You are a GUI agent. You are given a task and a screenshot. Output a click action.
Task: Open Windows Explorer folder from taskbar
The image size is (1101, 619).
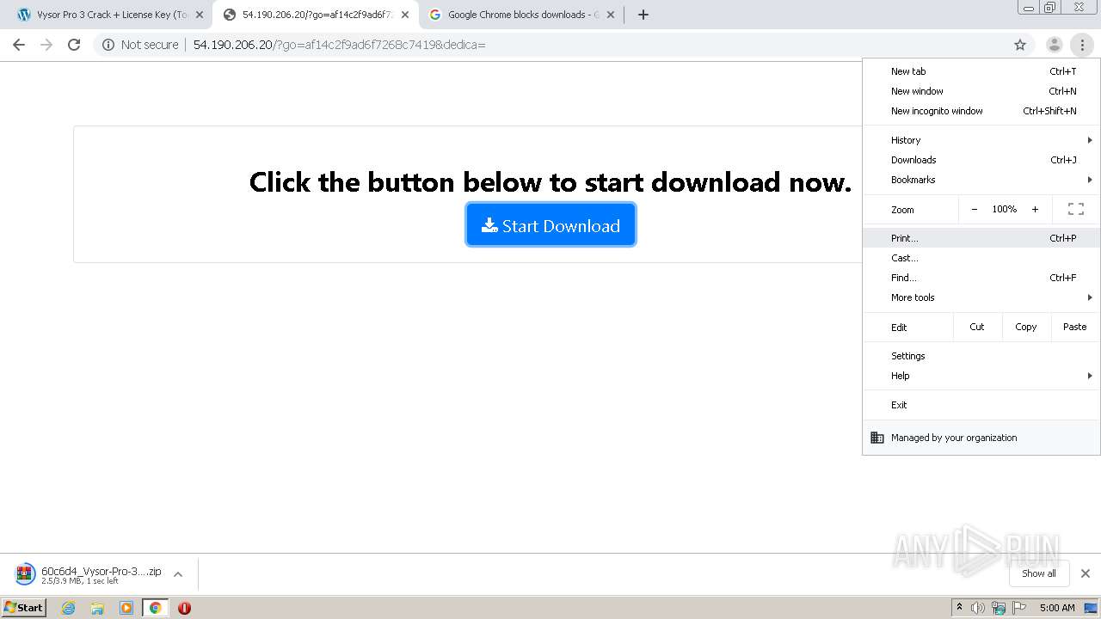coord(97,608)
